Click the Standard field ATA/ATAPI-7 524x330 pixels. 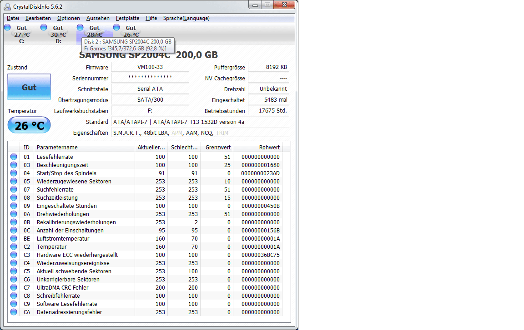[200, 122]
